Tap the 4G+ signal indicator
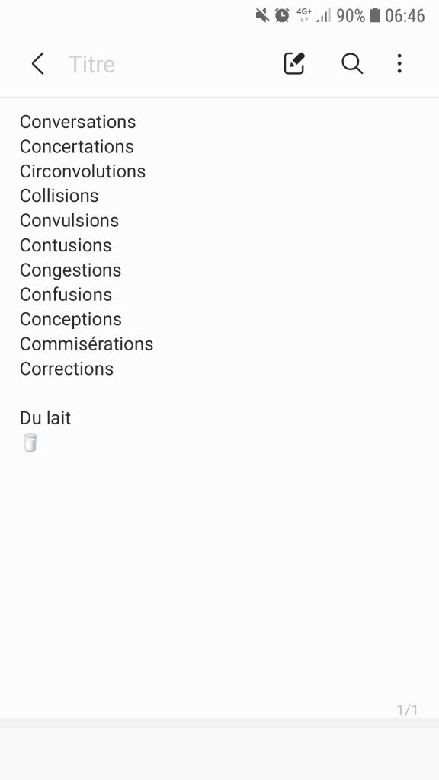 pyautogui.click(x=304, y=15)
